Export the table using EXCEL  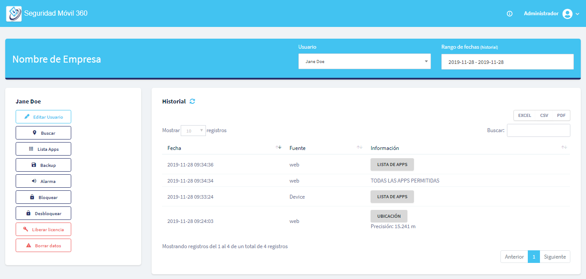(524, 116)
